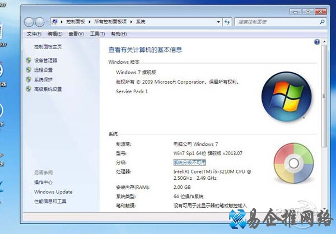This screenshot has height=234, width=336.
Task: Expand the address bar history dropdown arrow
Action: tap(218, 22)
